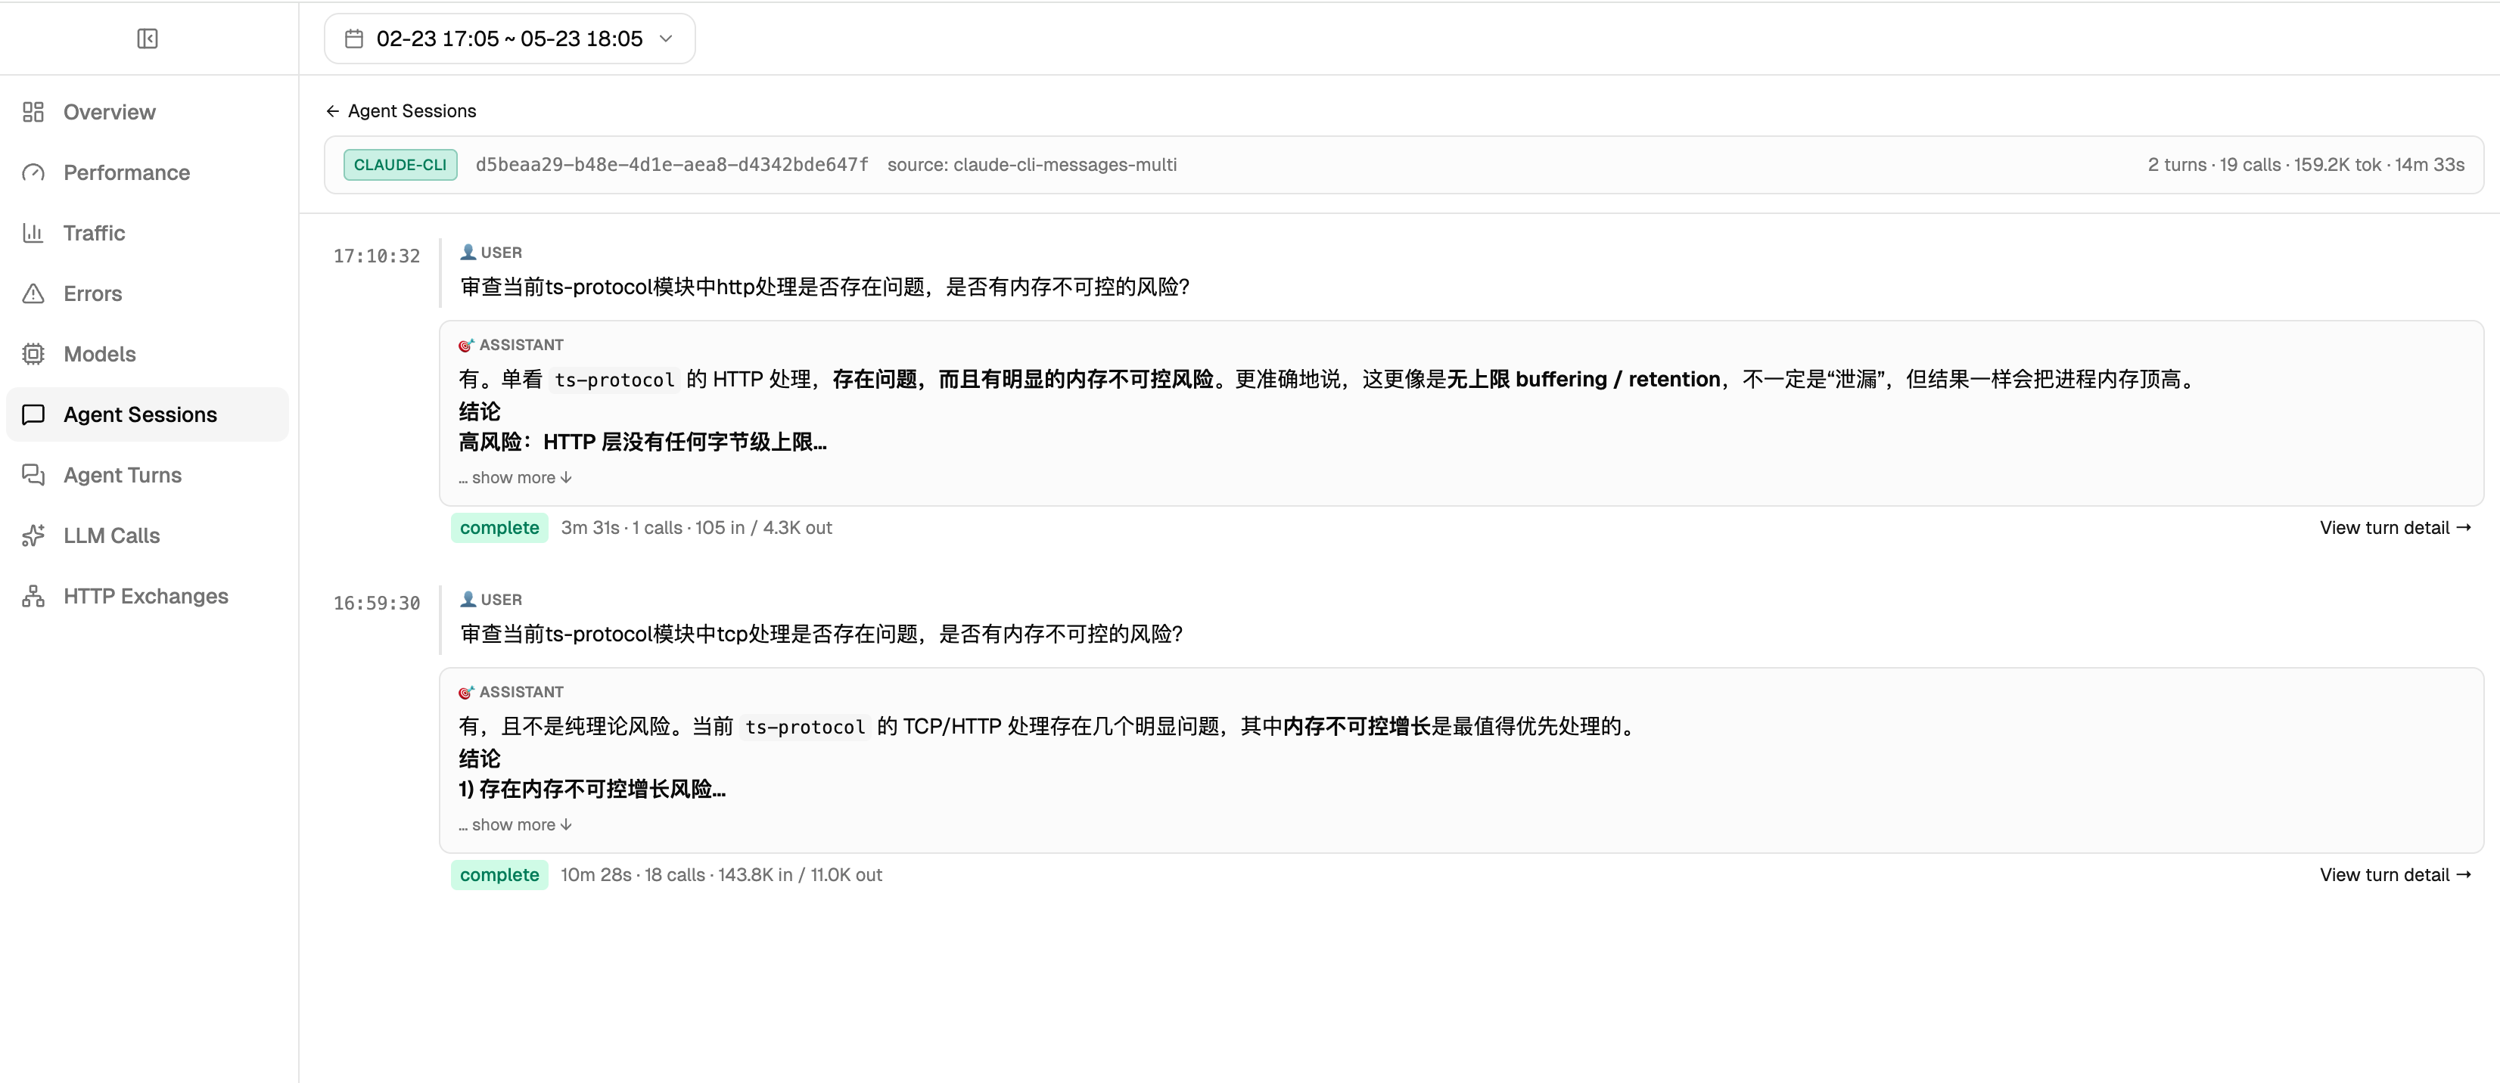Click the 17:10:32 timestamp
Viewport: 2500px width, 1083px height.
pyautogui.click(x=377, y=256)
